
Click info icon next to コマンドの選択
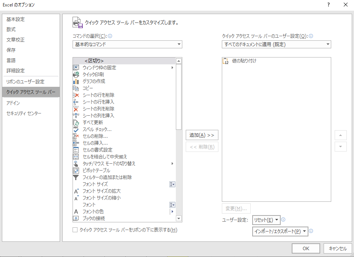(x=110, y=36)
